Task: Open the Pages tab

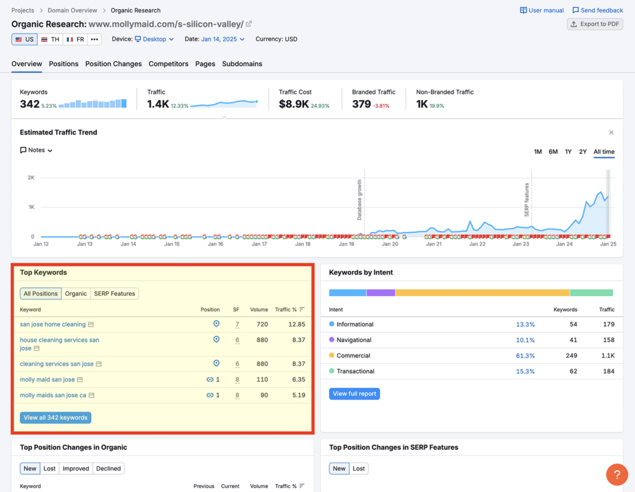Action: click(x=205, y=64)
